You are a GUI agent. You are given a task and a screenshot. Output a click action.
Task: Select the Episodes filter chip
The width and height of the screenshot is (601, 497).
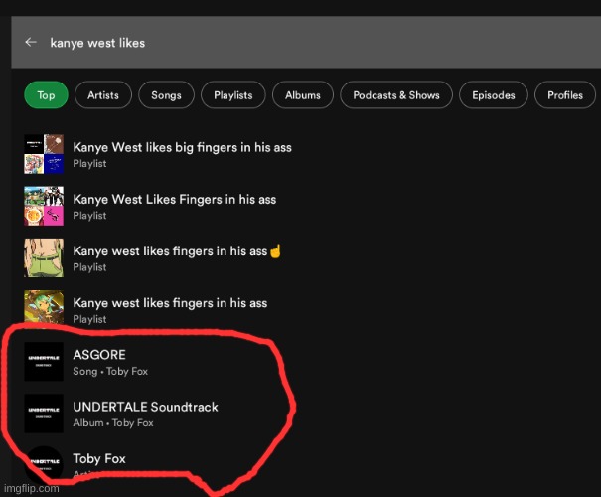(x=494, y=95)
